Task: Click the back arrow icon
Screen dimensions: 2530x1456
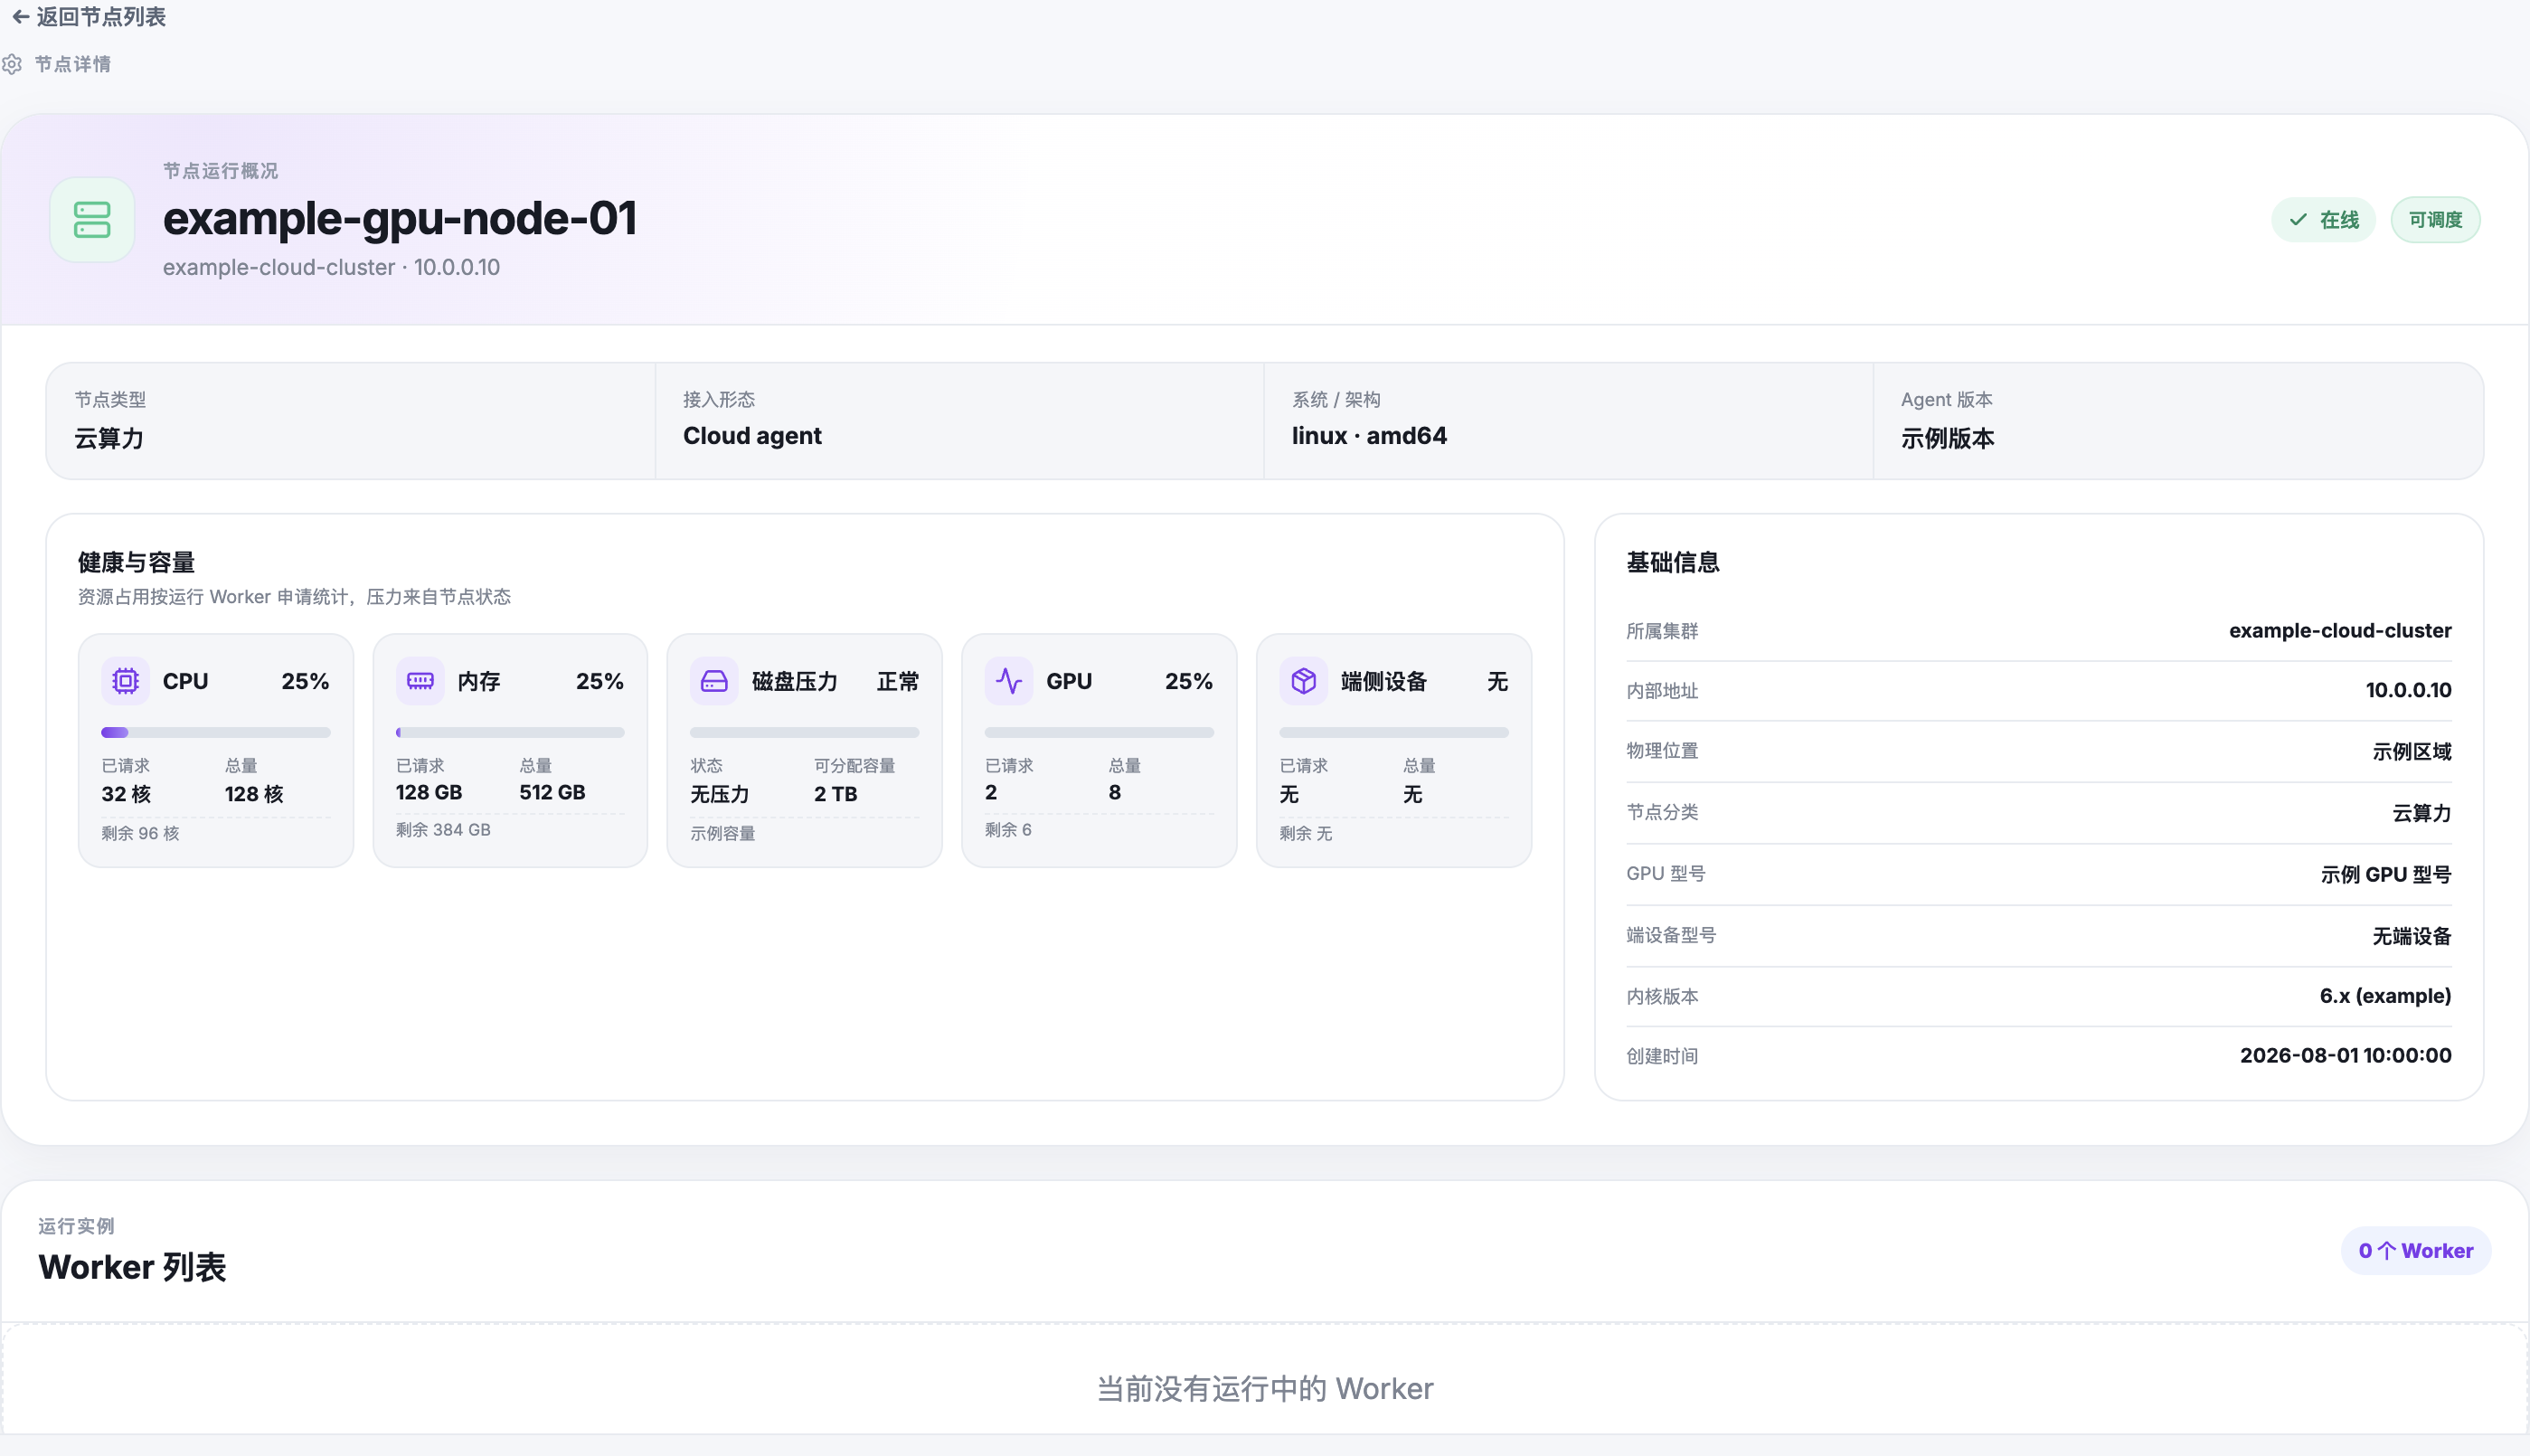Action: [20, 17]
